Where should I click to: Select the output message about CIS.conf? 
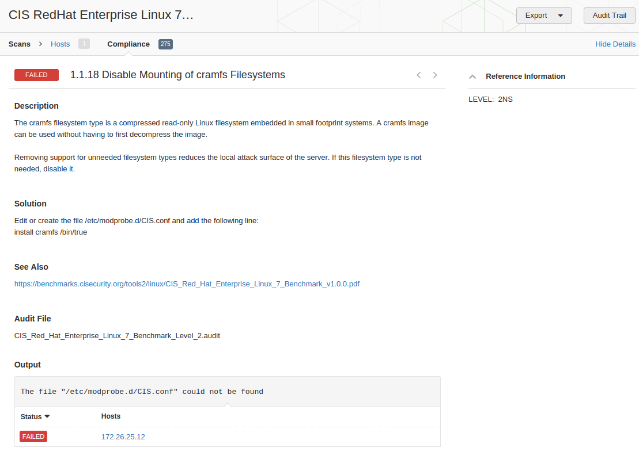(142, 392)
